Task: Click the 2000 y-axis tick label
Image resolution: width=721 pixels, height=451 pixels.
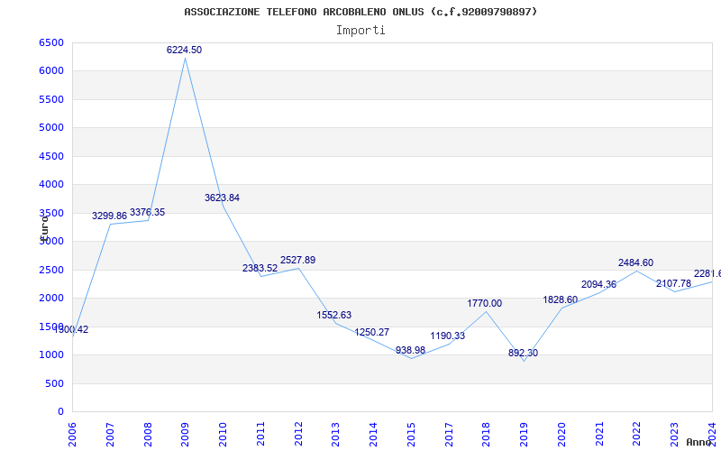Action: point(51,299)
